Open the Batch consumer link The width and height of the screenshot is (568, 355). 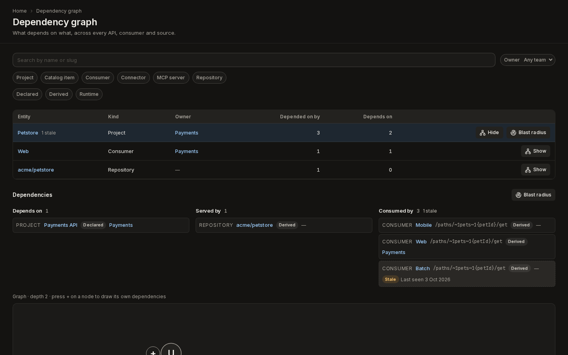422,269
